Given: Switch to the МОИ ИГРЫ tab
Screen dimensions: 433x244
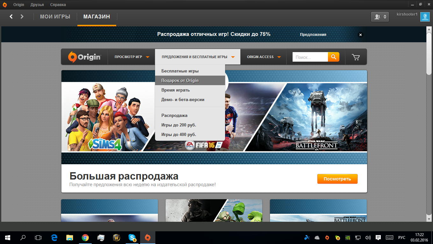Looking at the screenshot, I should [55, 17].
